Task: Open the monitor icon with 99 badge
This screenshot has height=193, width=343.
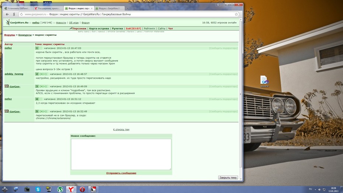Action: (x=49, y=189)
